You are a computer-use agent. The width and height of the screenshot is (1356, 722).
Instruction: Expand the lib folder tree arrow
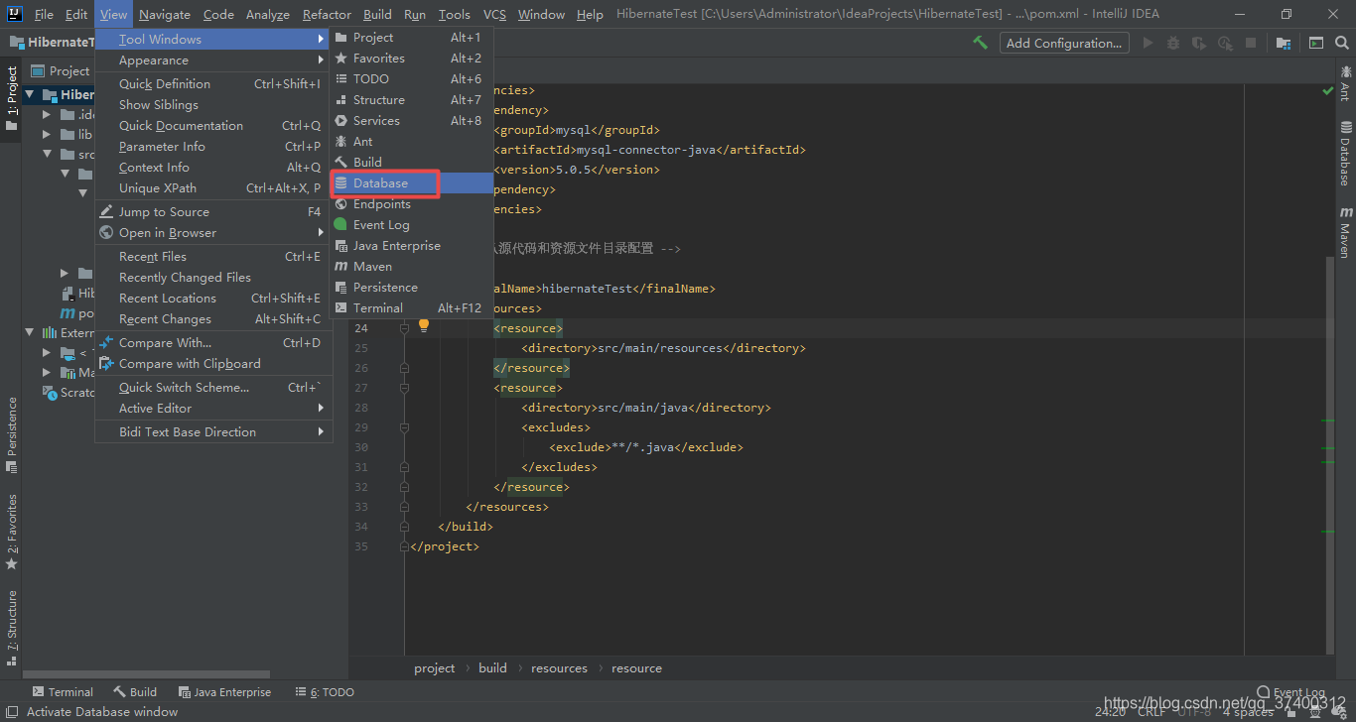[x=47, y=135]
